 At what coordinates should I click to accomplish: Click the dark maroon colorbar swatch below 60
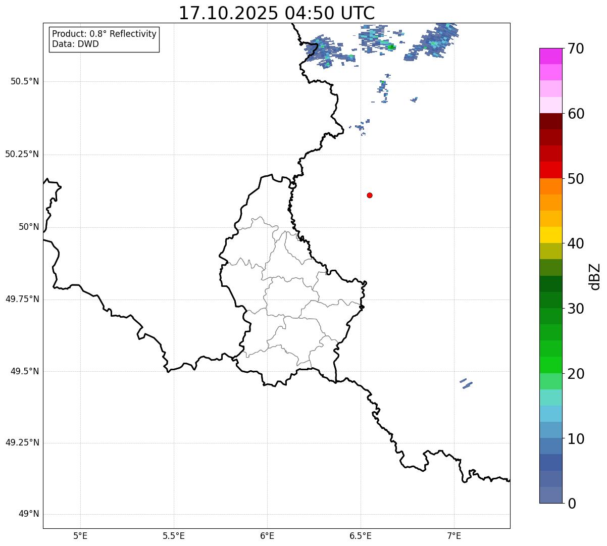pos(551,121)
